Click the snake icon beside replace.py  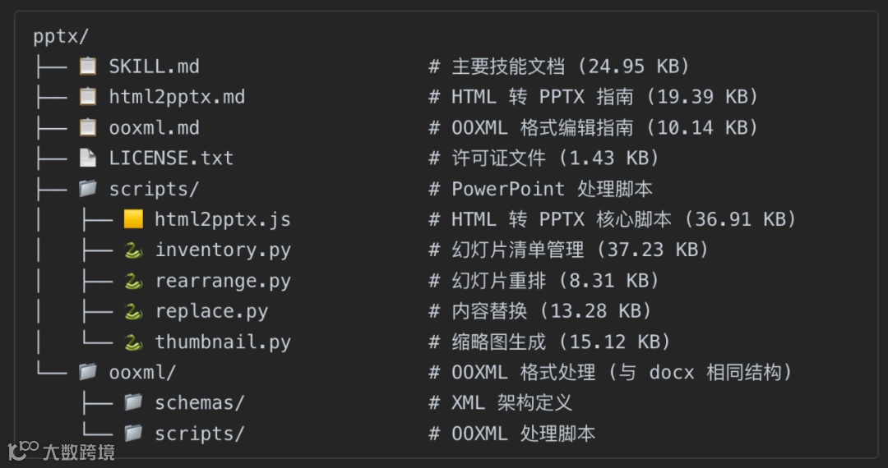133,311
